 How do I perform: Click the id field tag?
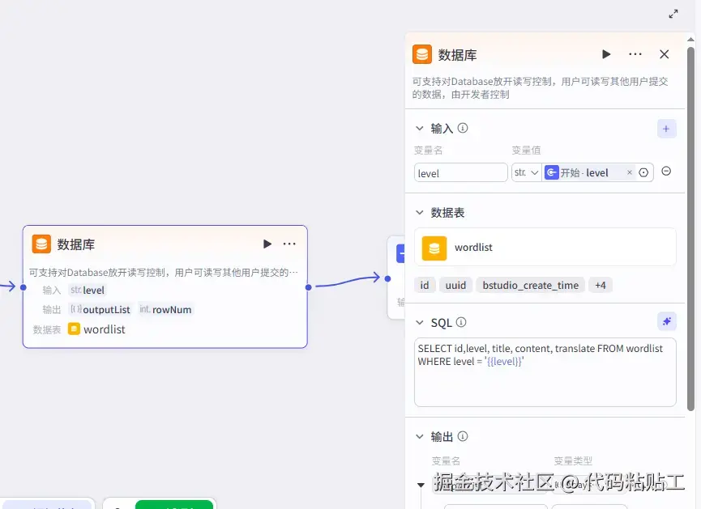click(x=425, y=286)
